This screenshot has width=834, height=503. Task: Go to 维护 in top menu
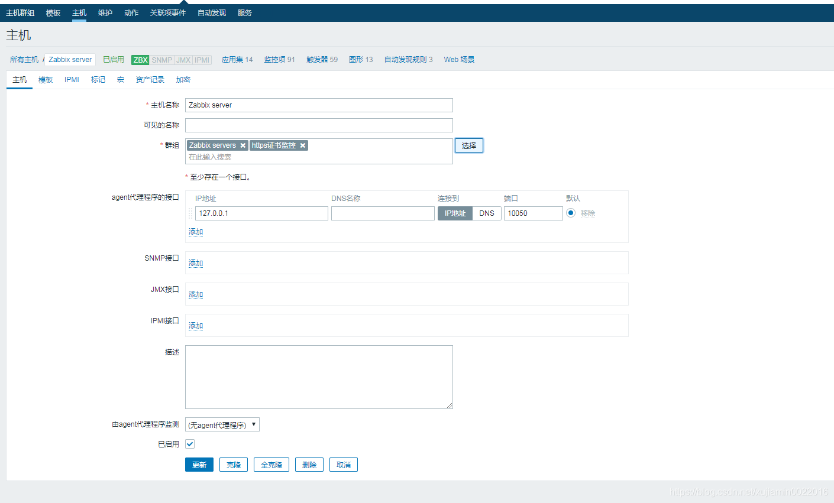(x=105, y=13)
